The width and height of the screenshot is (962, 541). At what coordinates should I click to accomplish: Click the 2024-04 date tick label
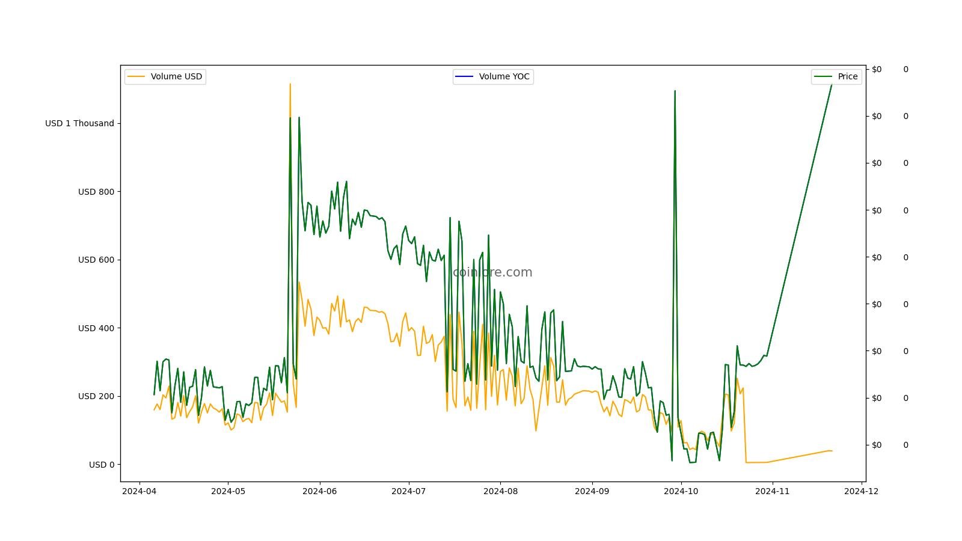139,491
